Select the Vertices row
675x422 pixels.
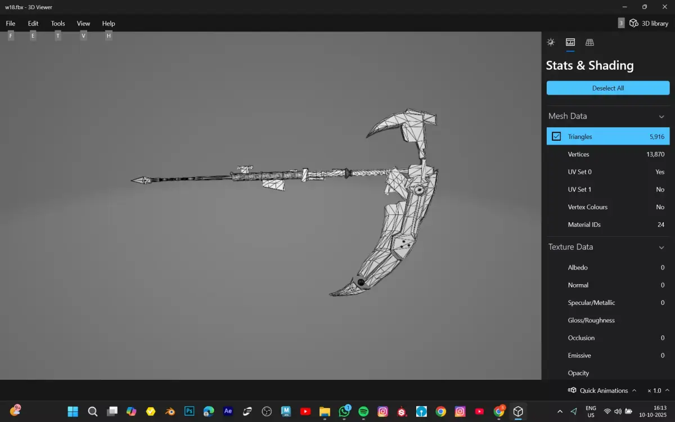pyautogui.click(x=608, y=154)
